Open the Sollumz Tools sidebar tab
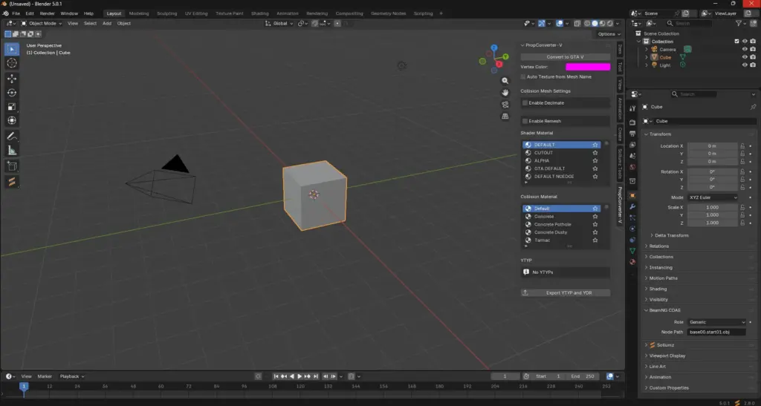Viewport: 761px width, 406px height. [x=620, y=164]
